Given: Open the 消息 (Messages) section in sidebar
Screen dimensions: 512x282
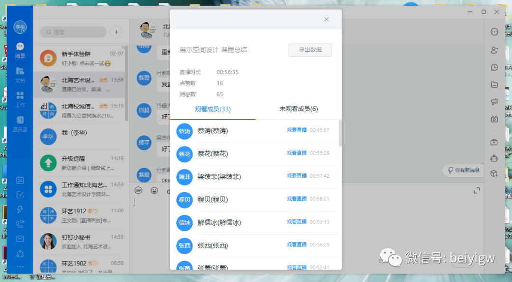Looking at the screenshot, I should 20,49.
